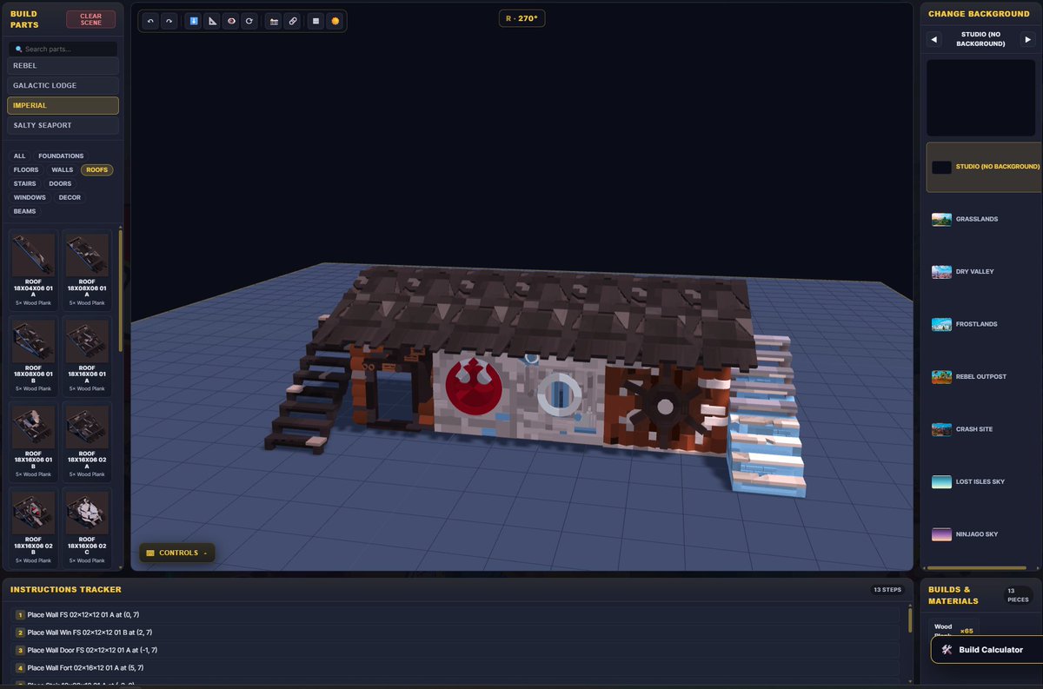This screenshot has width=1043, height=689.
Task: Filter parts by Doors
Action: (60, 184)
